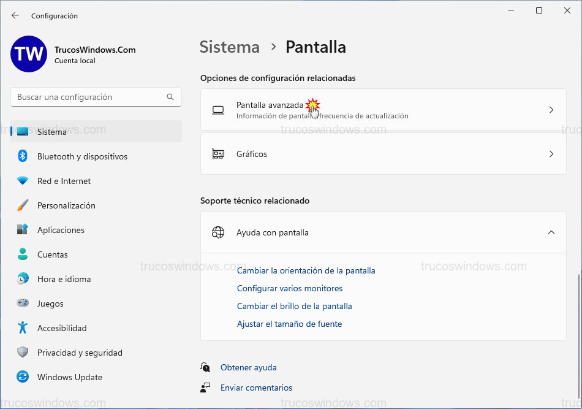Click the Windows Update icon
582x409 pixels.
click(x=23, y=377)
